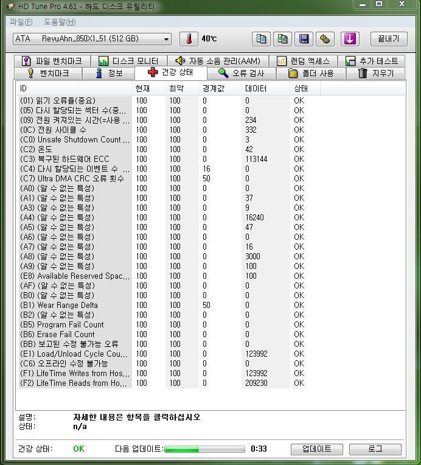
Task: Switch to 폴더 사용 tab
Action: click(x=311, y=73)
